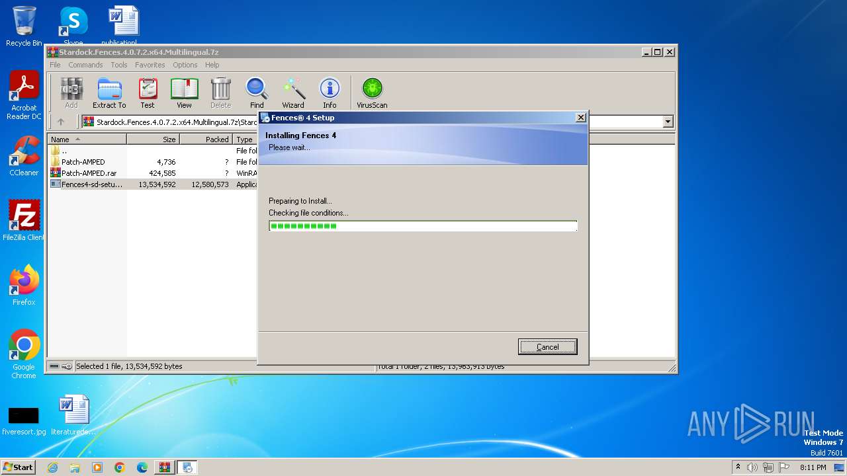The image size is (847, 476).
Task: Open Windows Explorer from the taskbar
Action: click(x=75, y=467)
